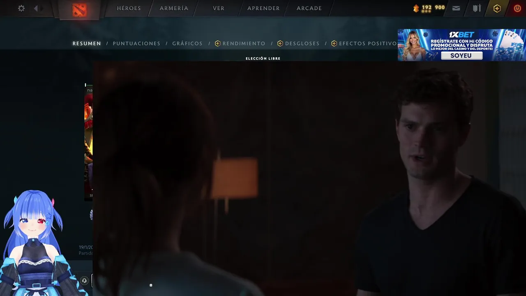Click the orange shards currency icon
This screenshot has width=526, height=296.
tap(416, 8)
